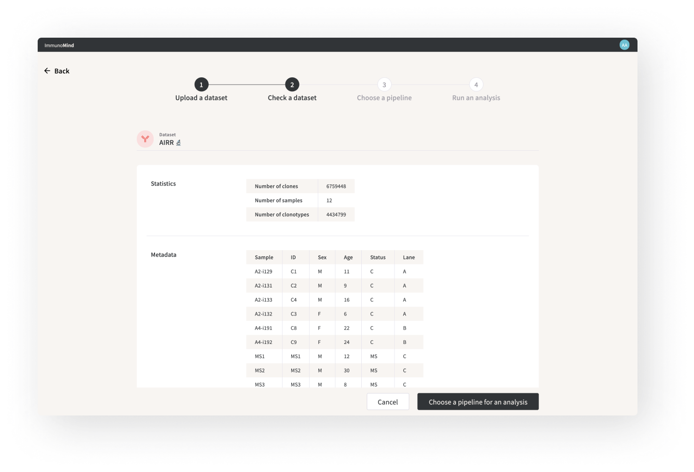Image resolution: width=694 pixels, height=472 pixels.
Task: Click the Number of clones value
Action: (336, 186)
